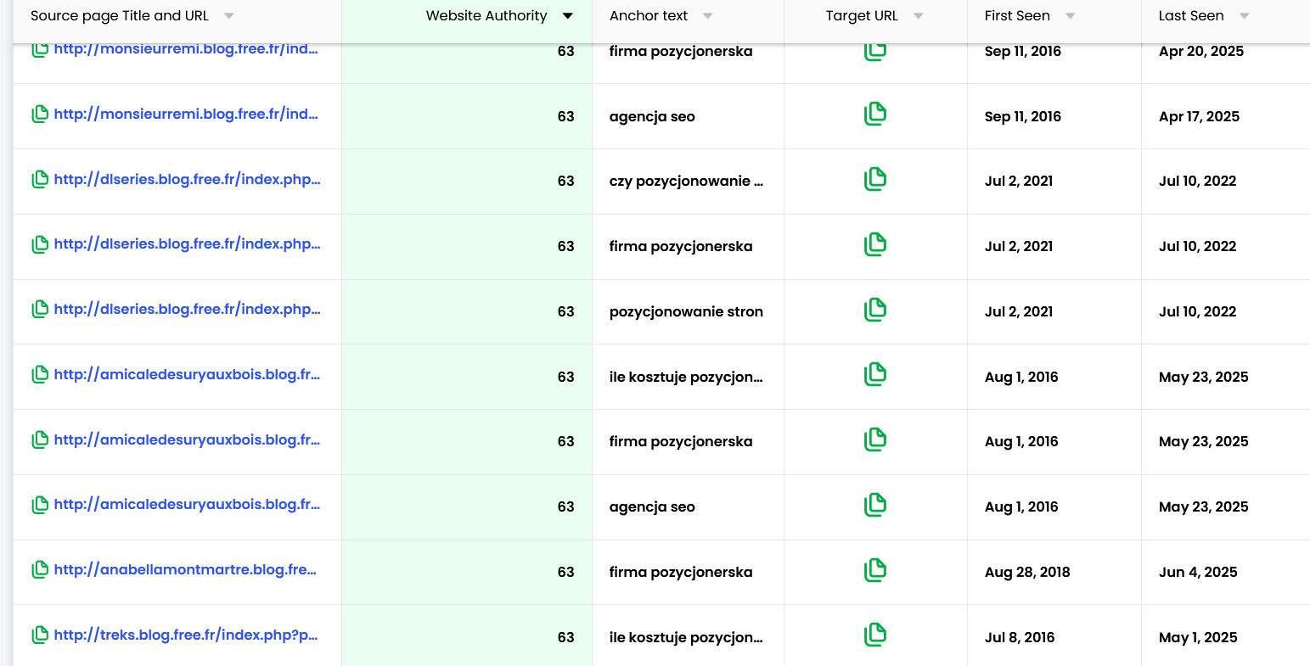
Task: Open the Last Seen column dropdown arrow
Action: tap(1244, 16)
